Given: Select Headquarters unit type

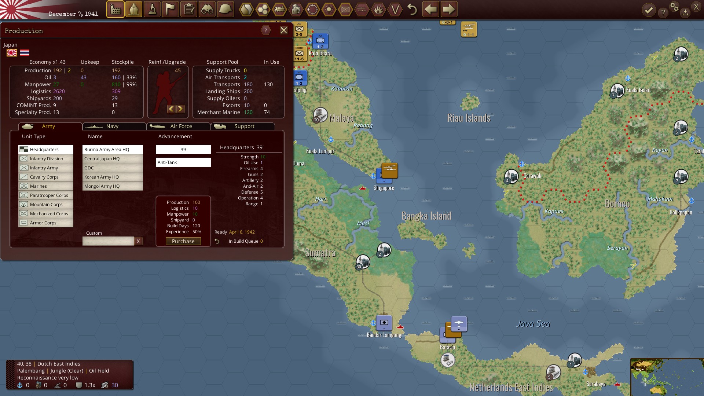Looking at the screenshot, I should [46, 149].
